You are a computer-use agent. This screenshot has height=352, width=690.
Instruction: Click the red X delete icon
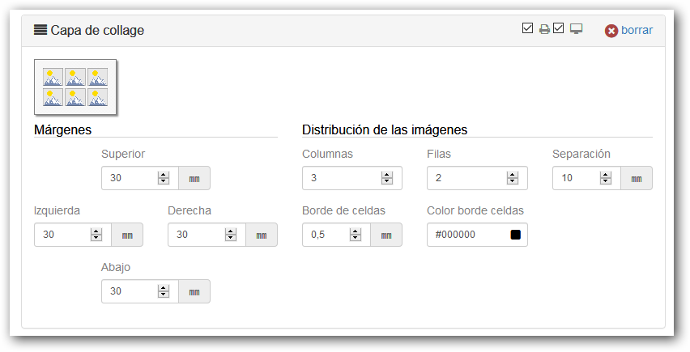tap(611, 31)
